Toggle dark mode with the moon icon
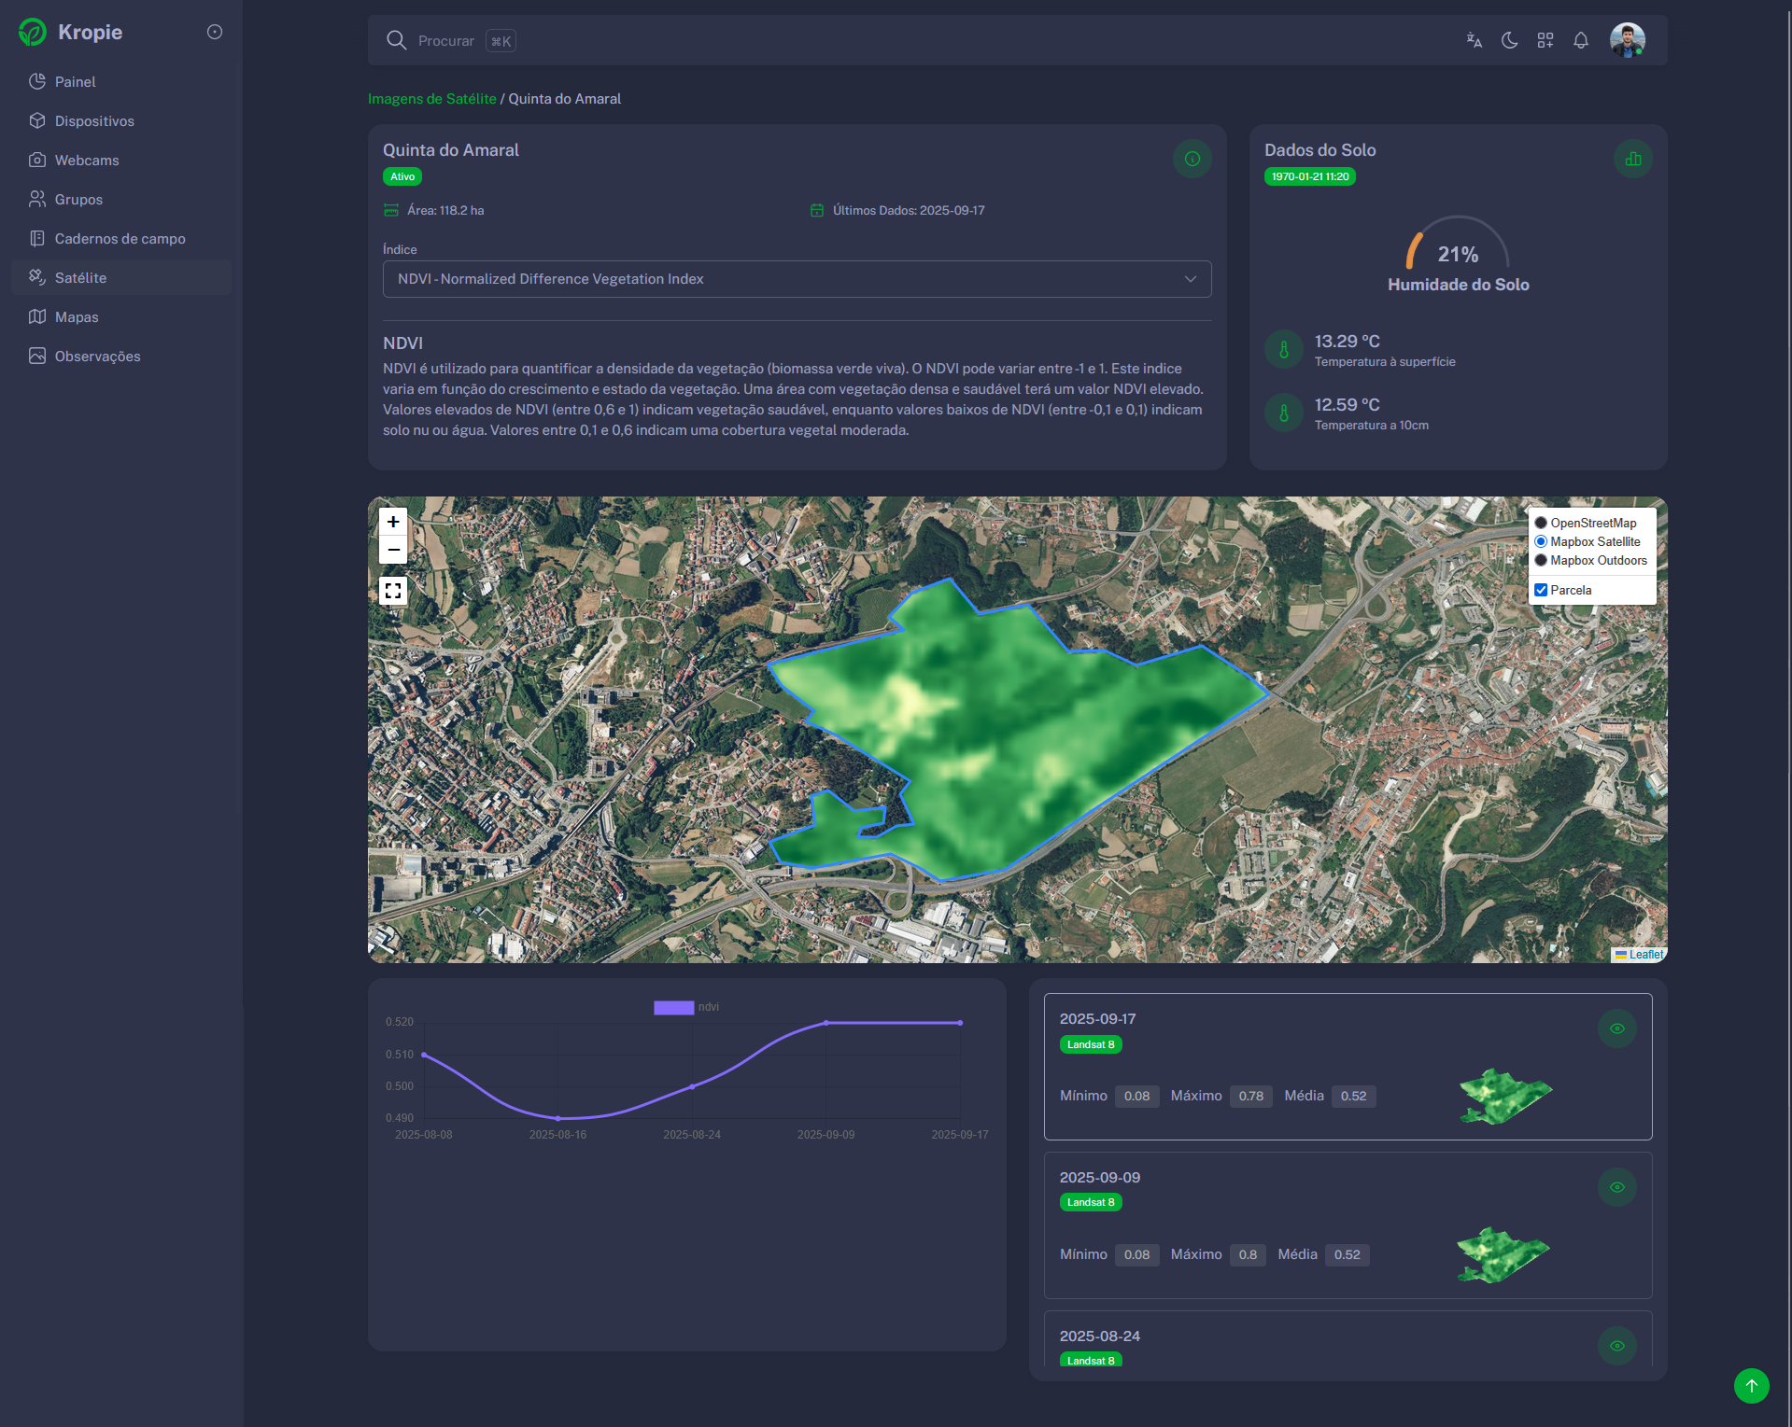 (1510, 40)
